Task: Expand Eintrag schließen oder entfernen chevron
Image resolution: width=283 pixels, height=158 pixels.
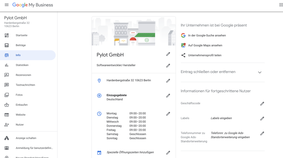Action: point(260,72)
